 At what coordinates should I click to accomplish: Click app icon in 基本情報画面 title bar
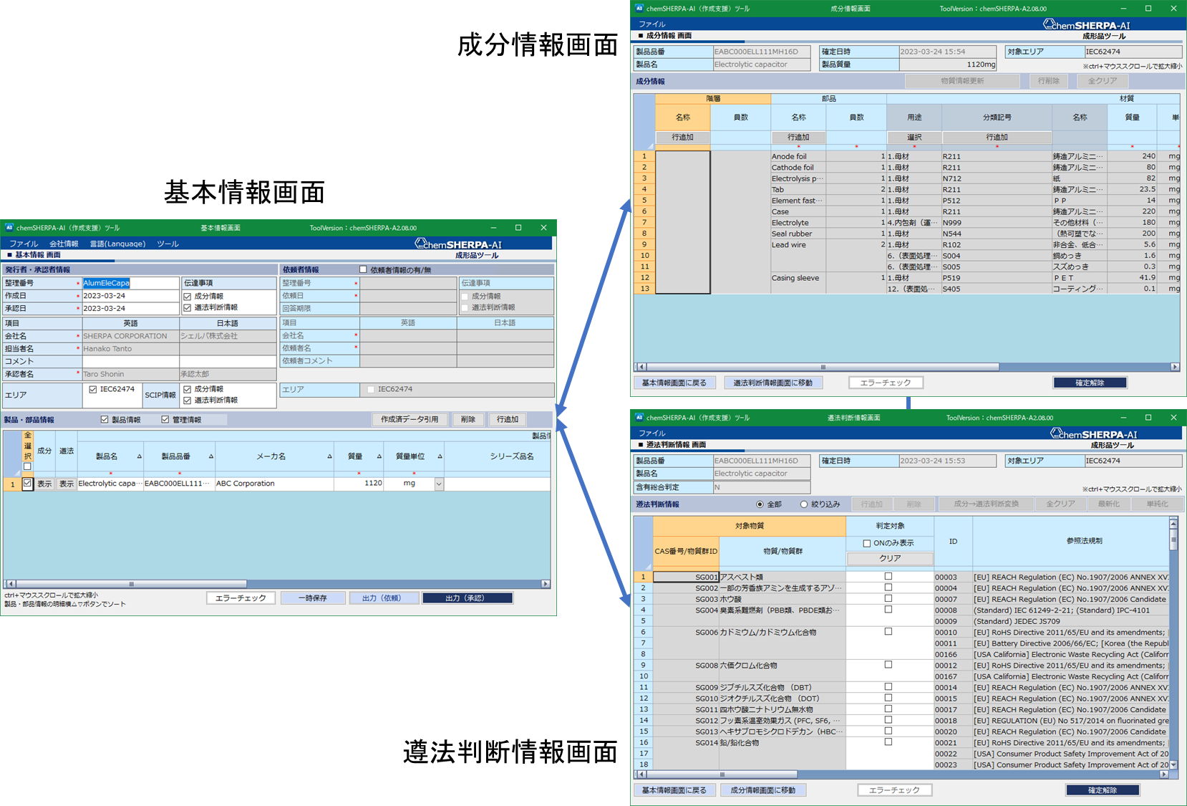click(x=9, y=228)
